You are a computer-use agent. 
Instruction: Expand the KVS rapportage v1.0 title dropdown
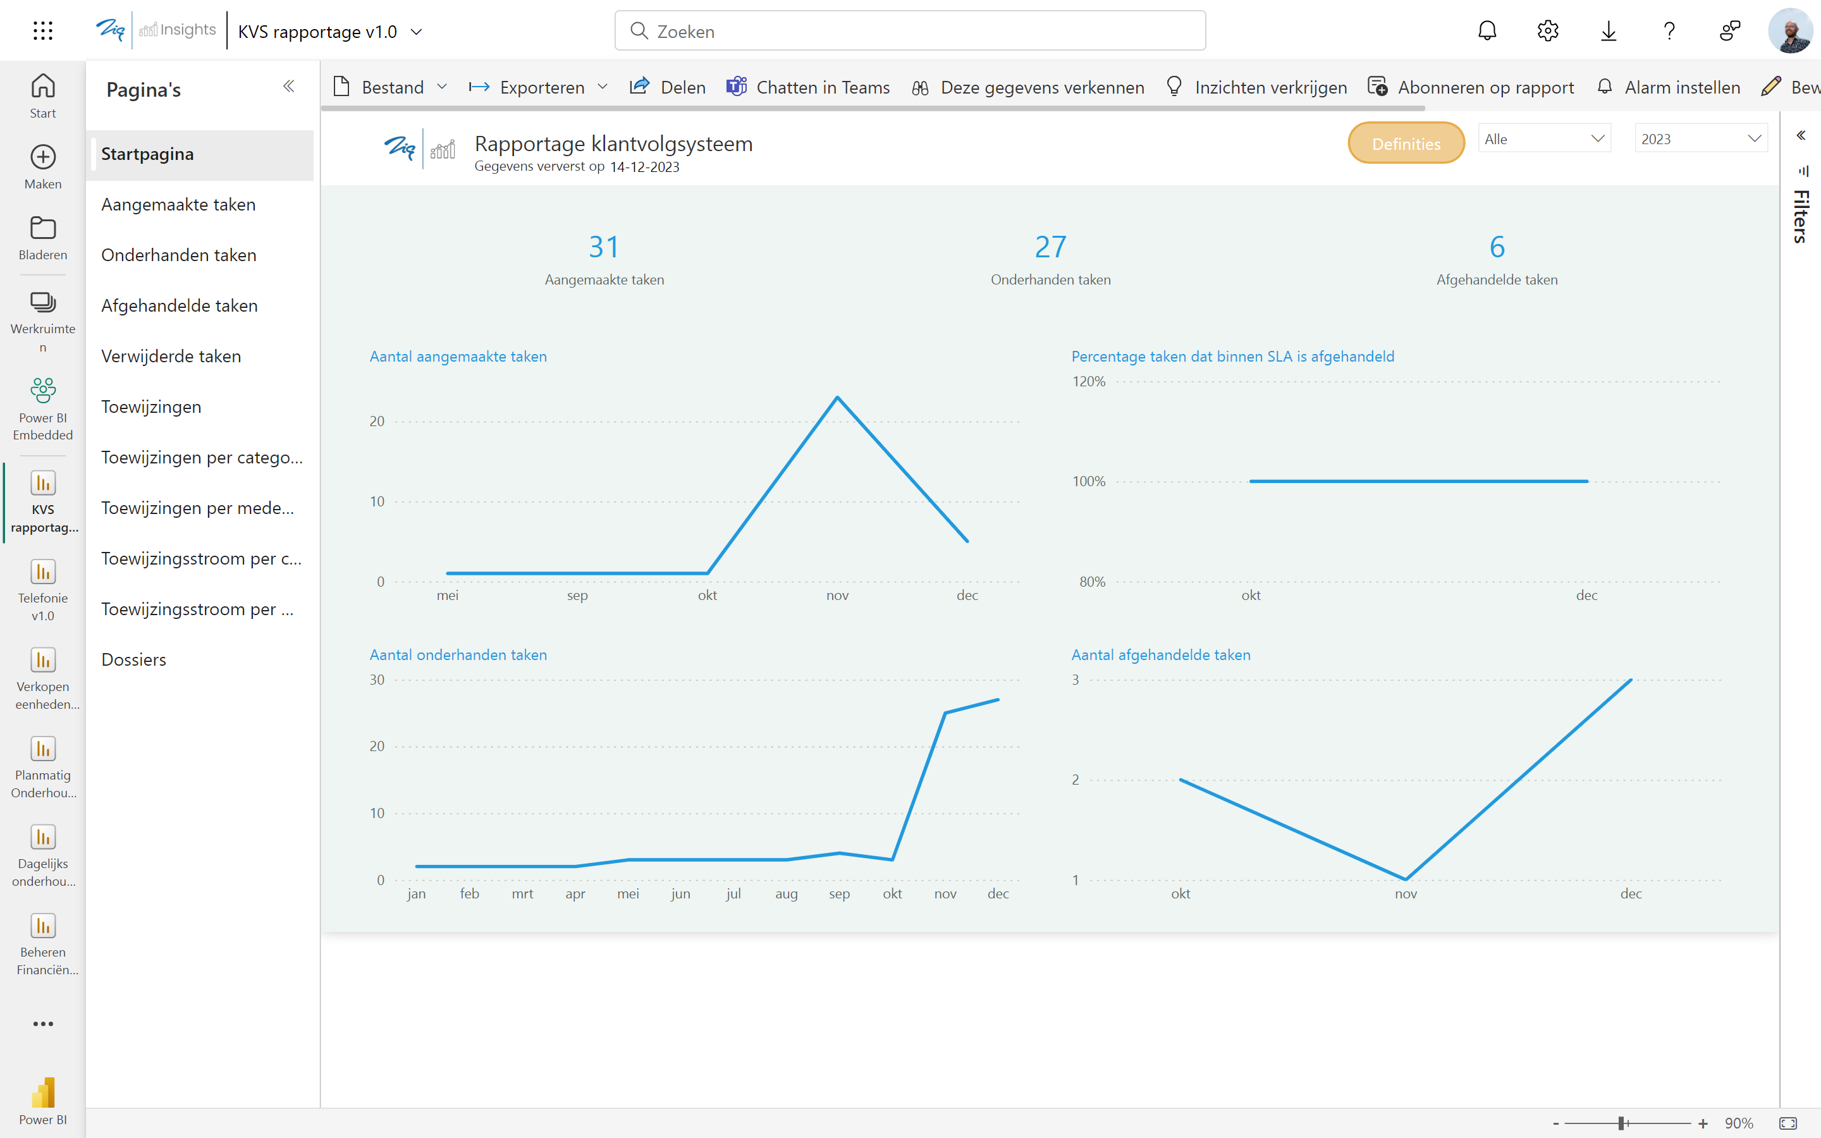point(416,32)
